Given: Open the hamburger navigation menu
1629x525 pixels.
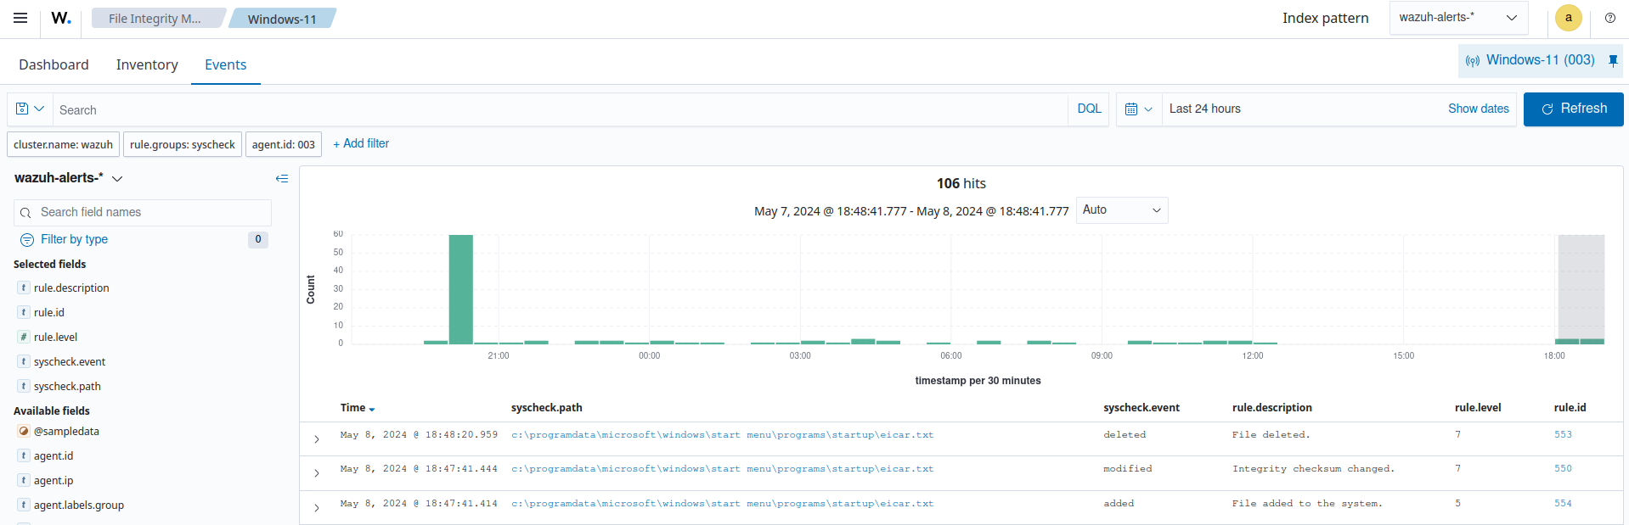Looking at the screenshot, I should tap(20, 18).
